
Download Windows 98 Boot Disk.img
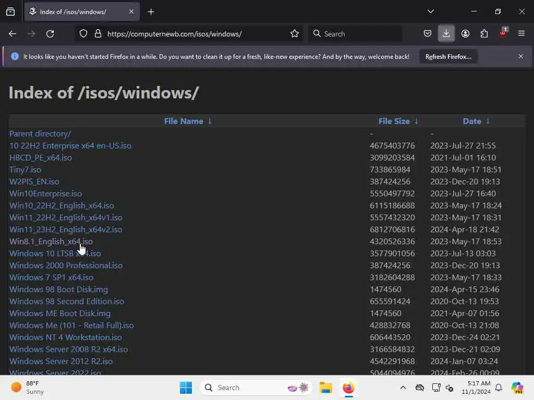[58, 289]
